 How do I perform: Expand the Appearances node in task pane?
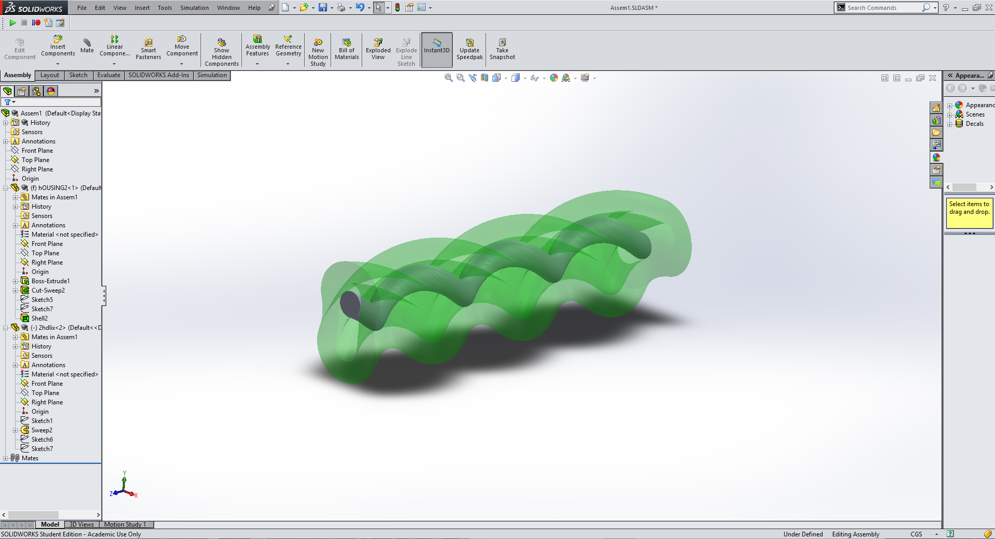(x=950, y=106)
